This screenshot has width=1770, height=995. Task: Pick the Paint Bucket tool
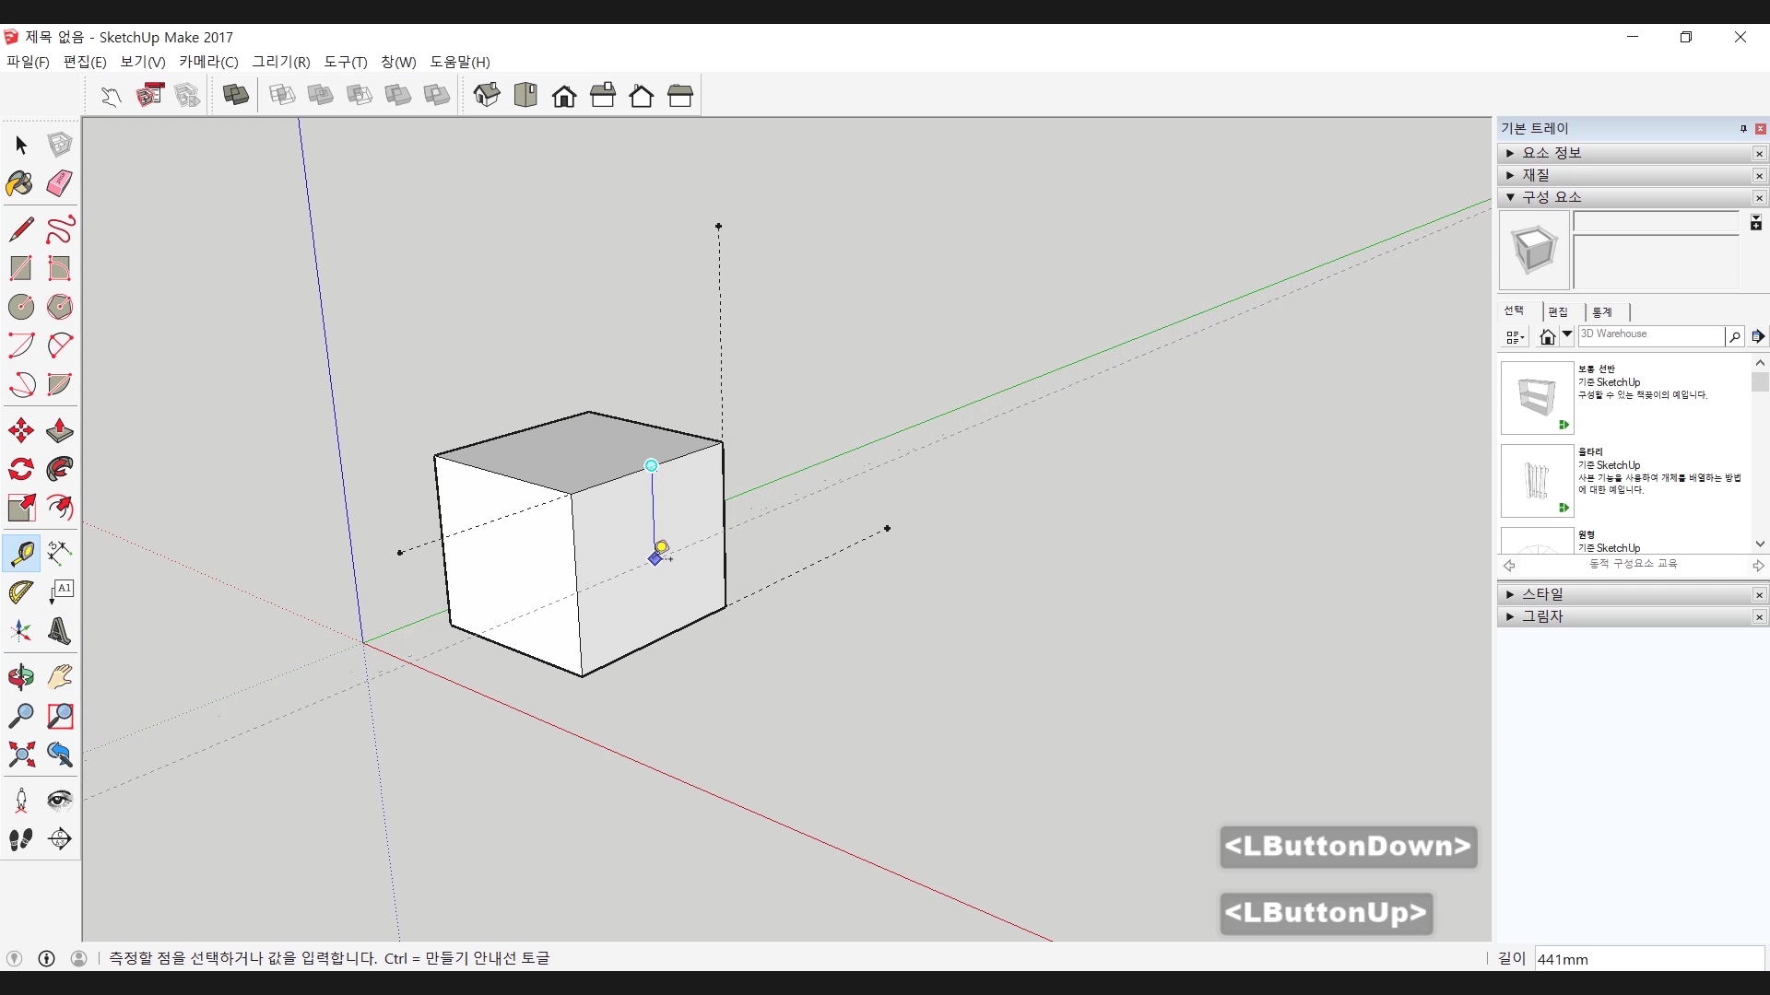click(20, 183)
